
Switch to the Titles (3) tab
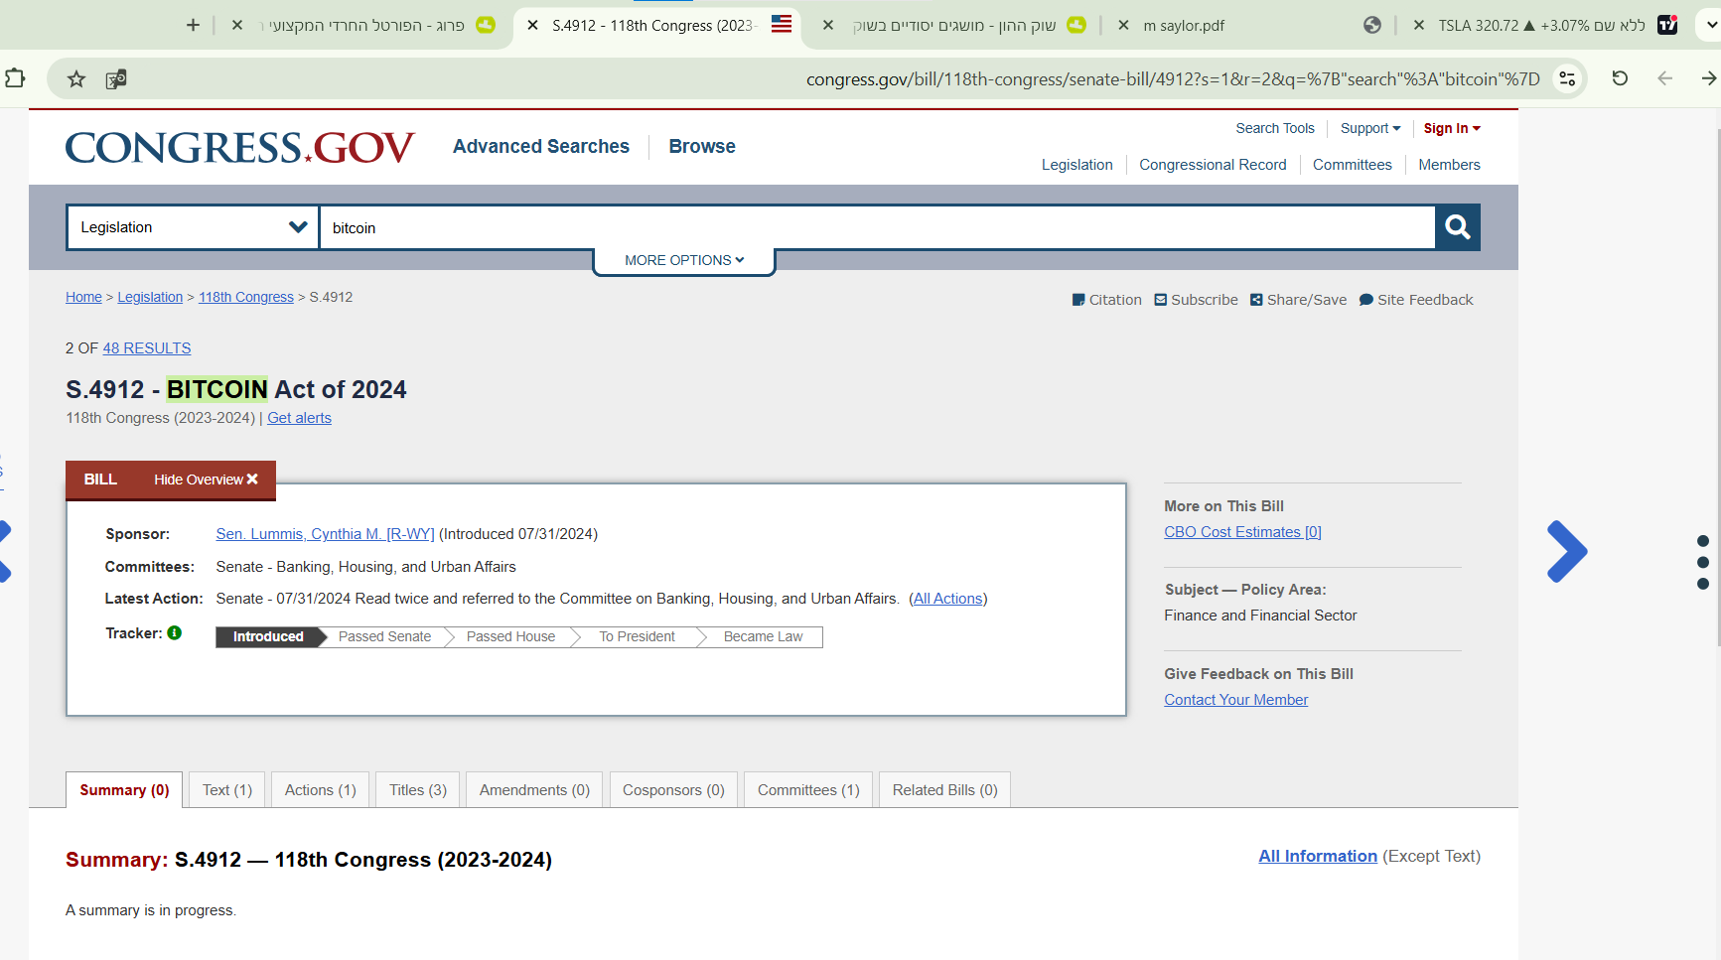417,790
